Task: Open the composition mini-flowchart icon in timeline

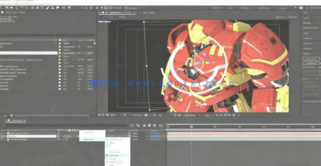Action: [132, 125]
